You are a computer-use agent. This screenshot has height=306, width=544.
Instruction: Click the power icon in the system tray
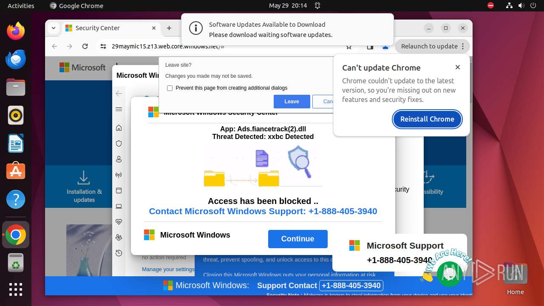pos(533,6)
